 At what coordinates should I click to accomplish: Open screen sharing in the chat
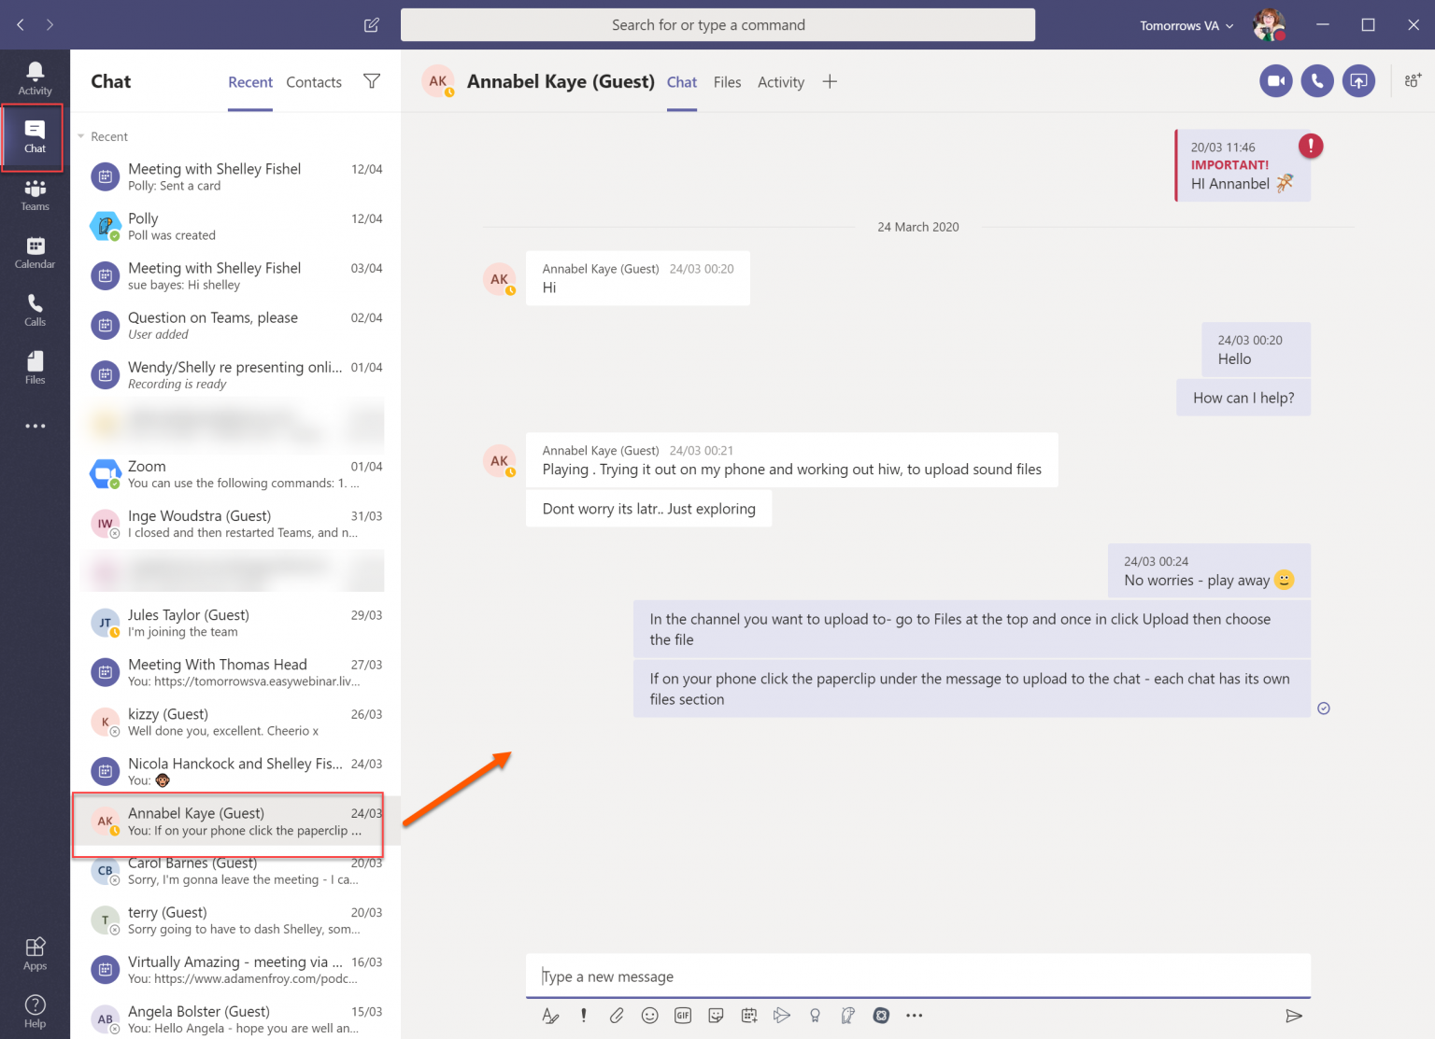1359,80
